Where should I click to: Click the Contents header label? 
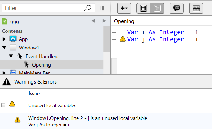12,31
